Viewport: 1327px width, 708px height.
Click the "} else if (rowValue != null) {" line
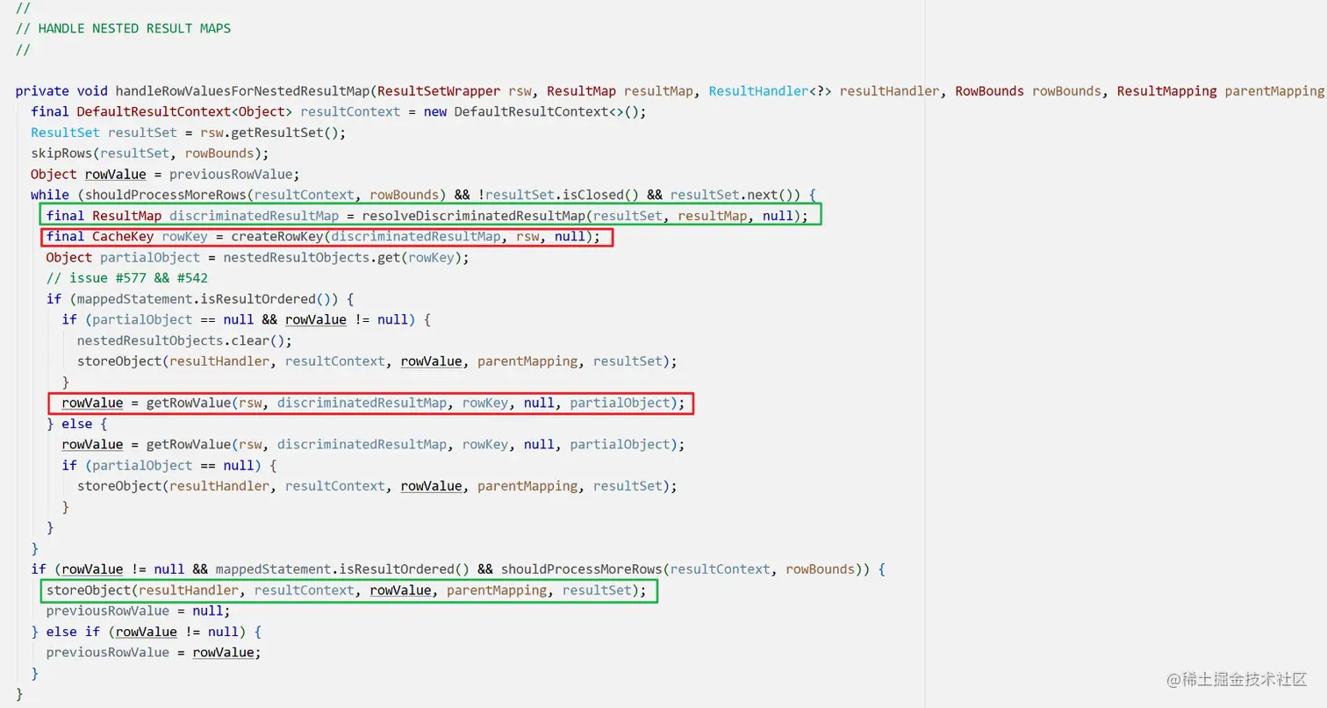[x=147, y=632]
